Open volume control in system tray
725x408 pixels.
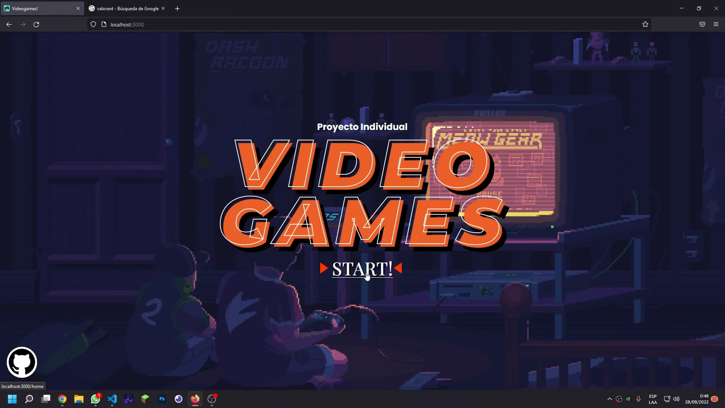tap(676, 399)
